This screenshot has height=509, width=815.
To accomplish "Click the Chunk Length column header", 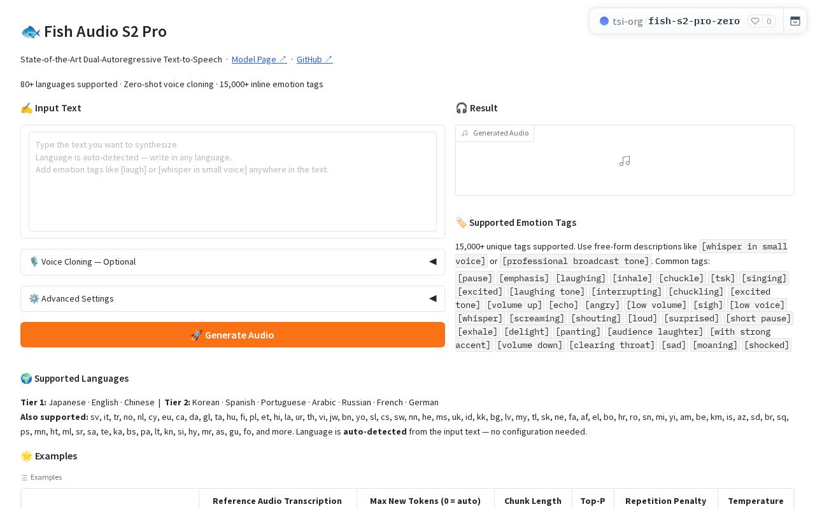I will tap(533, 501).
